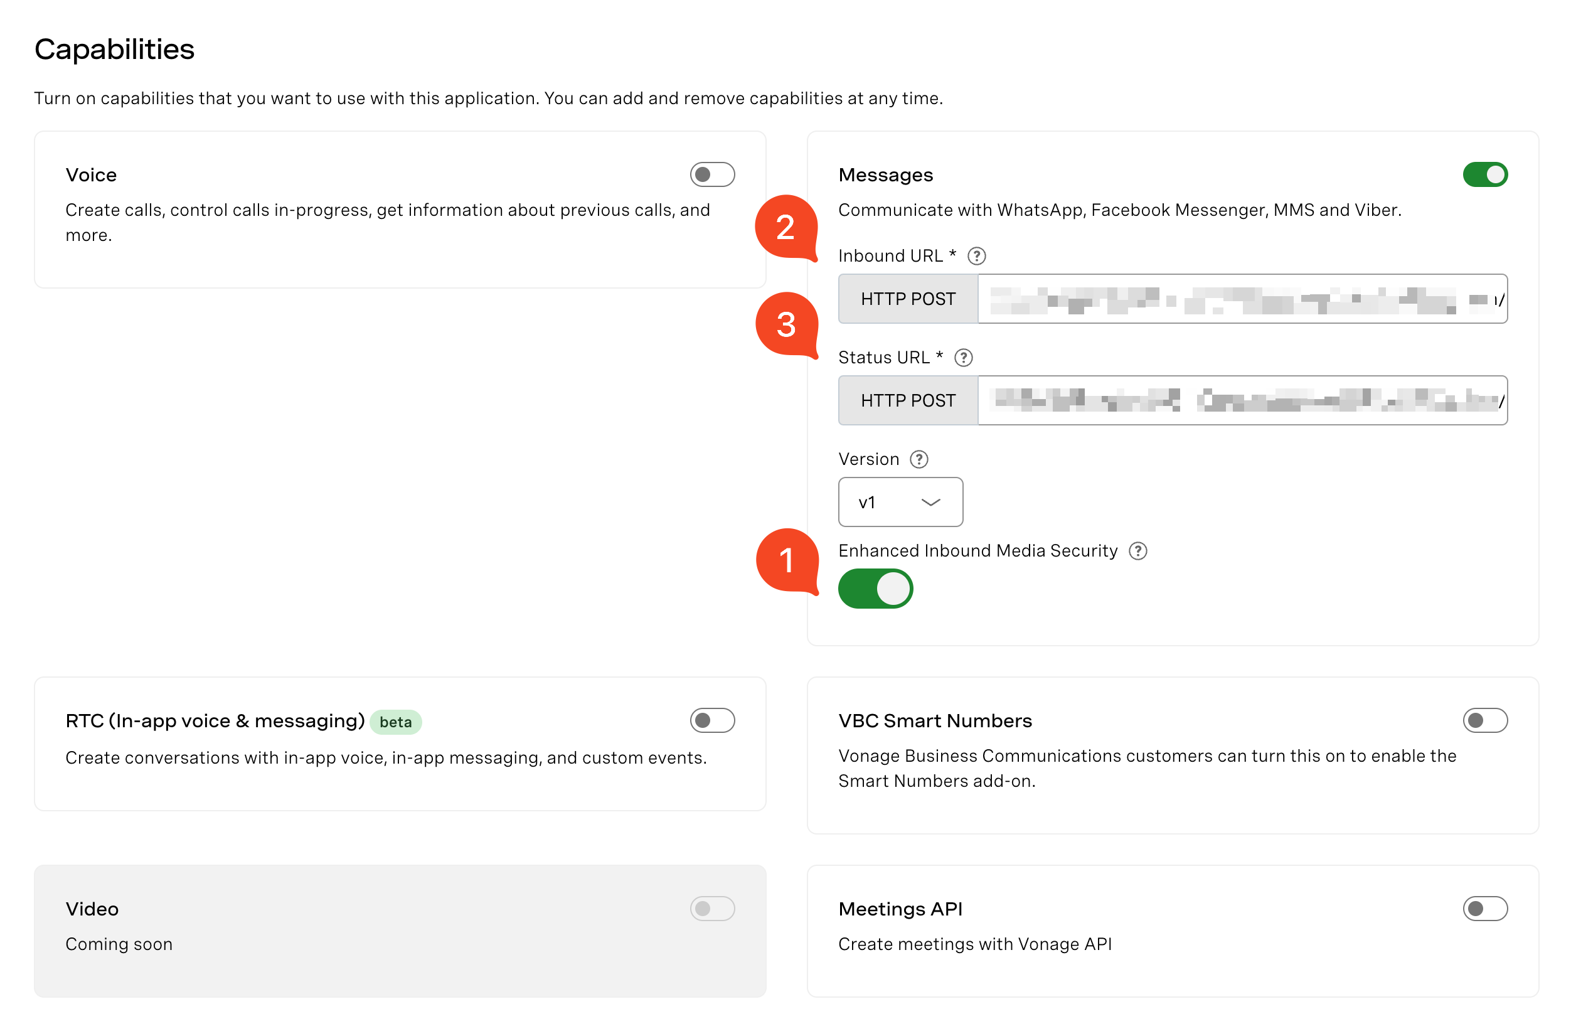Click the red annotation marker numbered 1
This screenshot has height=1014, width=1571.
click(786, 560)
